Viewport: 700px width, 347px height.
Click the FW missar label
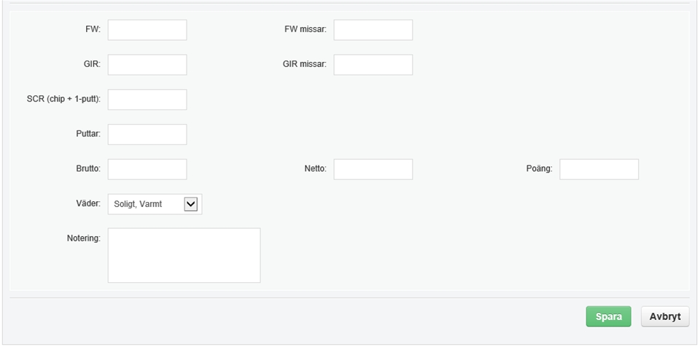coord(306,29)
